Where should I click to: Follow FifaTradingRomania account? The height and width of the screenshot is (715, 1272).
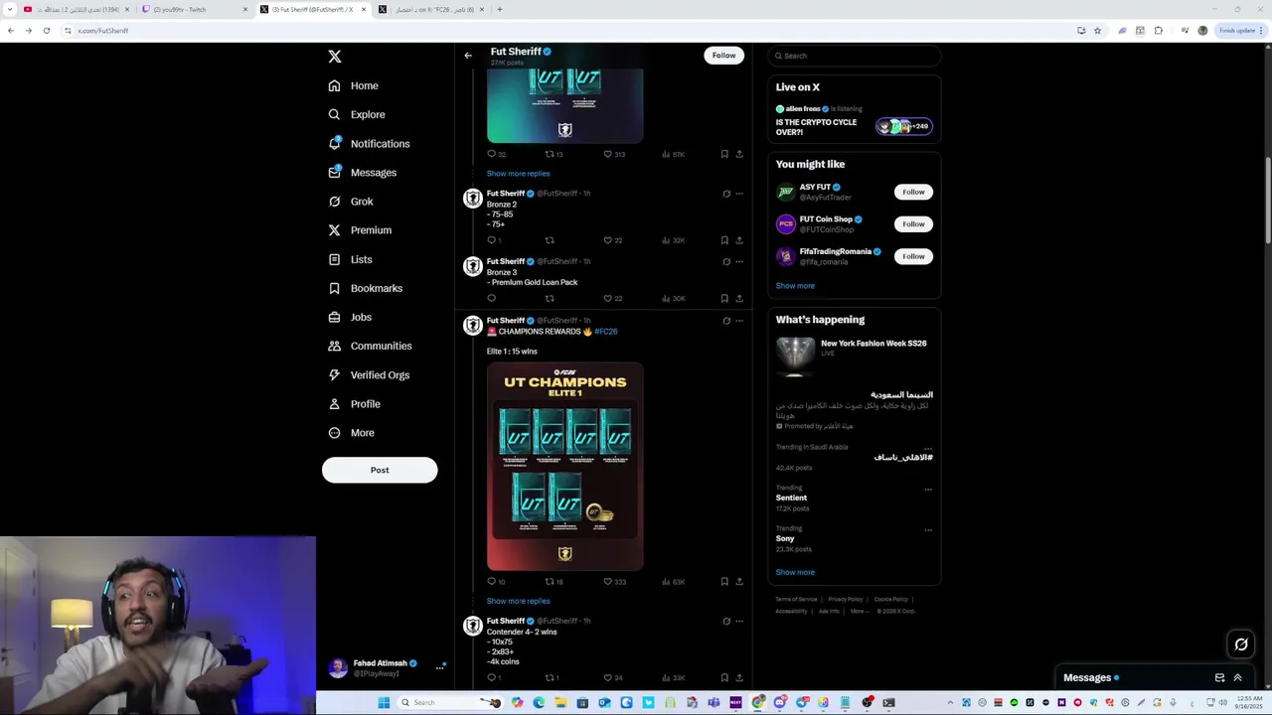click(913, 256)
